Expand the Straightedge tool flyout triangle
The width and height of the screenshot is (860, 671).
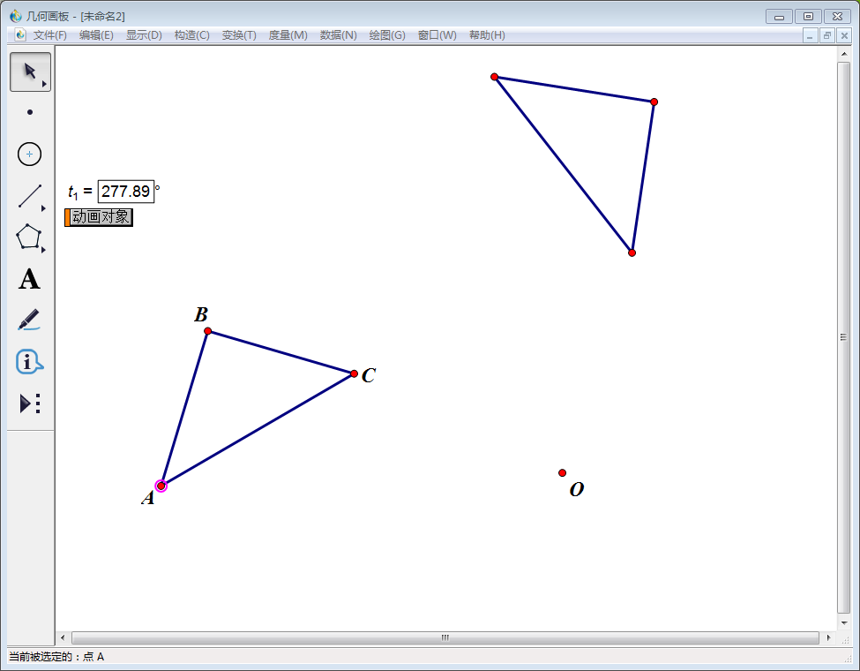pos(43,208)
